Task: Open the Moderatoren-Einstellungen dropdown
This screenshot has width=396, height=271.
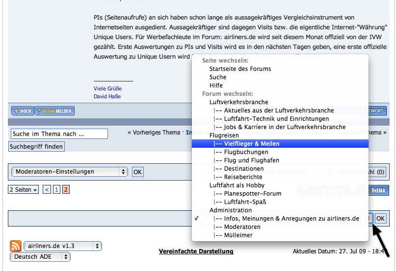Action: coord(70,172)
